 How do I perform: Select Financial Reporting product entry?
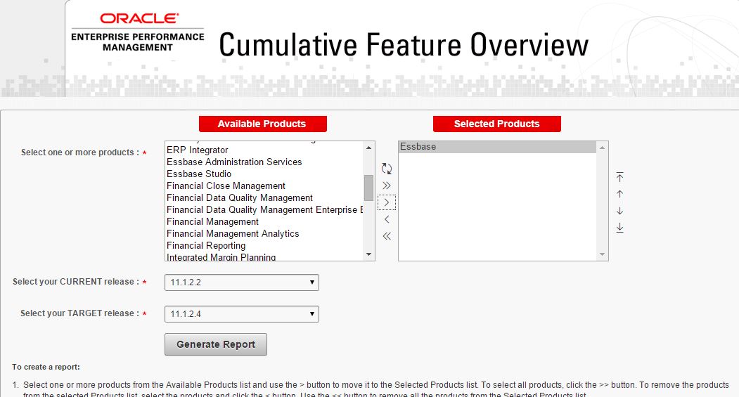(206, 245)
